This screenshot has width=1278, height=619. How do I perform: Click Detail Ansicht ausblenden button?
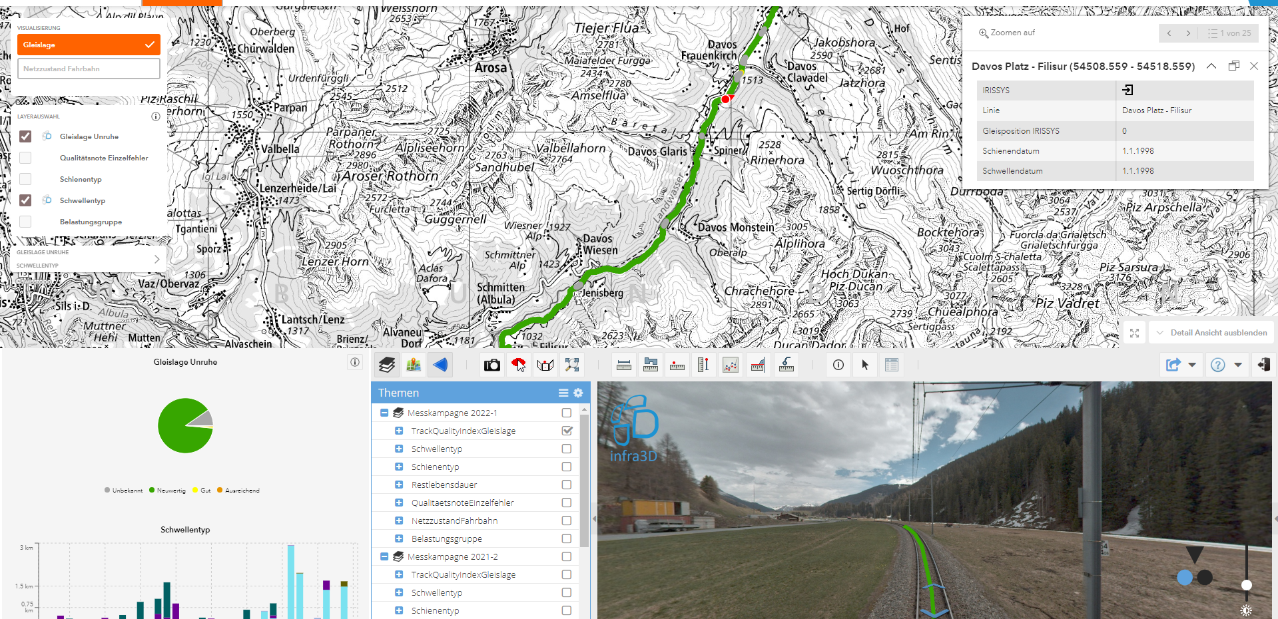tap(1210, 332)
